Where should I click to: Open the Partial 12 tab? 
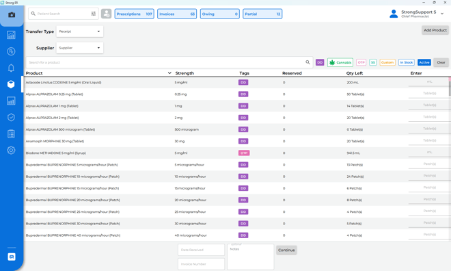click(262, 14)
